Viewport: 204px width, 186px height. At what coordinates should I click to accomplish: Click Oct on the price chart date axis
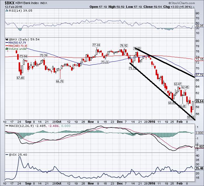[x=59, y=122]
